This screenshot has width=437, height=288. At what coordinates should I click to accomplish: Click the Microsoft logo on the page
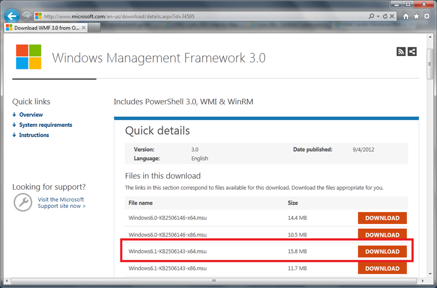pyautogui.click(x=29, y=57)
